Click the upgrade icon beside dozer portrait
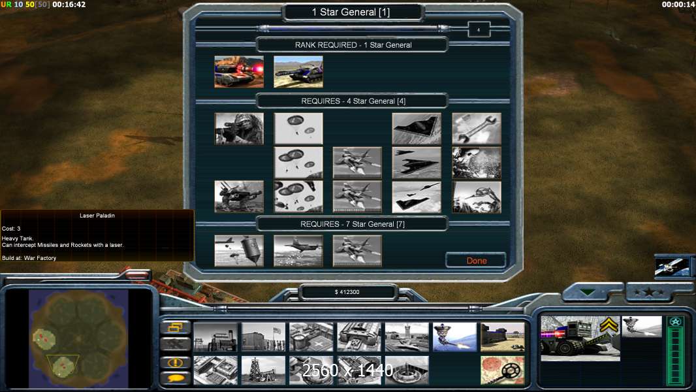The width and height of the screenshot is (696, 392). click(x=641, y=326)
